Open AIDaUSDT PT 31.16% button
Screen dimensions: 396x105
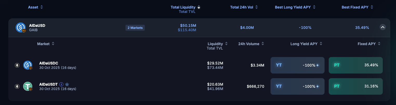pos(355,86)
